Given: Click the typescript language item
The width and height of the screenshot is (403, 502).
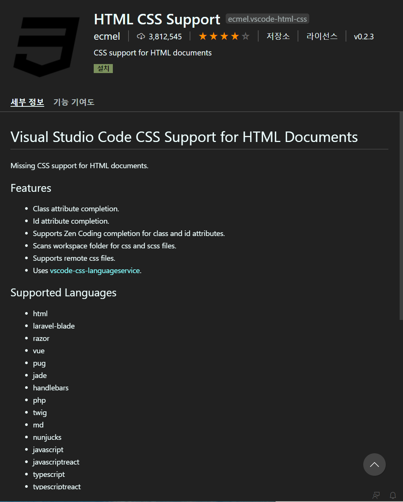Looking at the screenshot, I should click(49, 474).
